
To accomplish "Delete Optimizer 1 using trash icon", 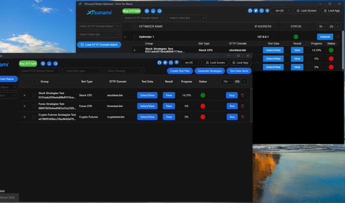I will point(338,36).
